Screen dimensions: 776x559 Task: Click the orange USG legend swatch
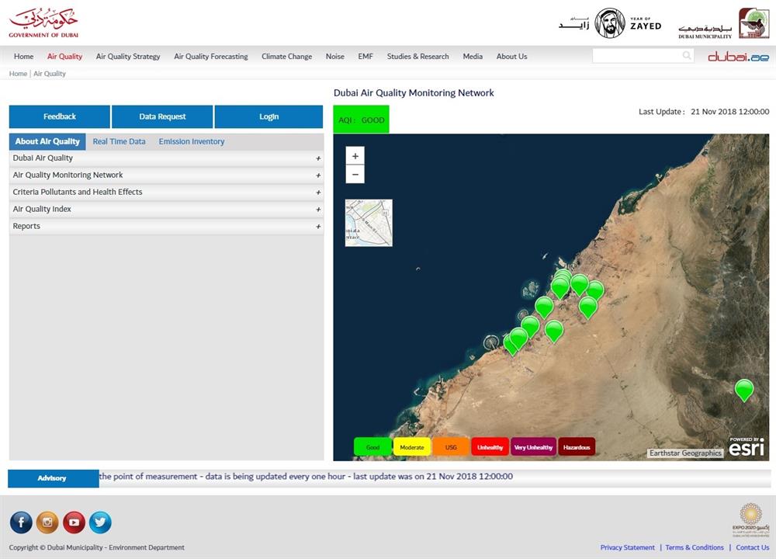pyautogui.click(x=451, y=447)
